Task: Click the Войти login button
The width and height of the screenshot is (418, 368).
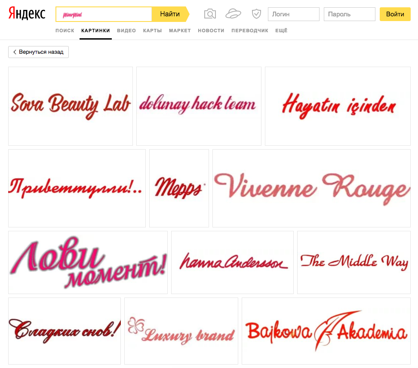Action: 395,14
